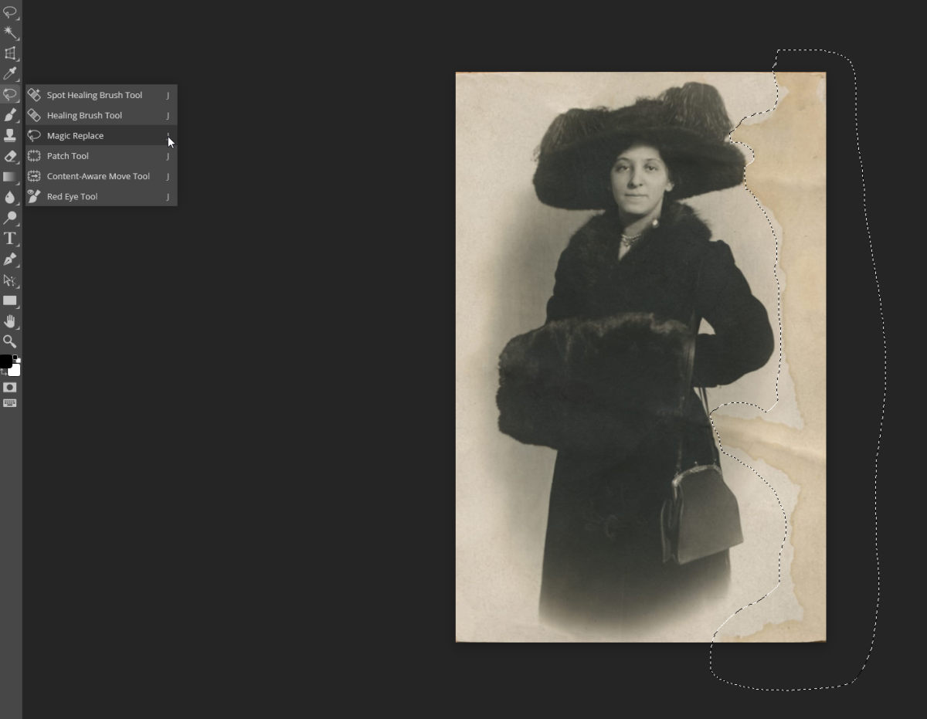Select the Type tool

point(10,239)
